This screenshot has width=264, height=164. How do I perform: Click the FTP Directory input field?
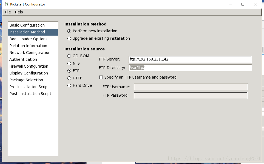tap(190, 68)
